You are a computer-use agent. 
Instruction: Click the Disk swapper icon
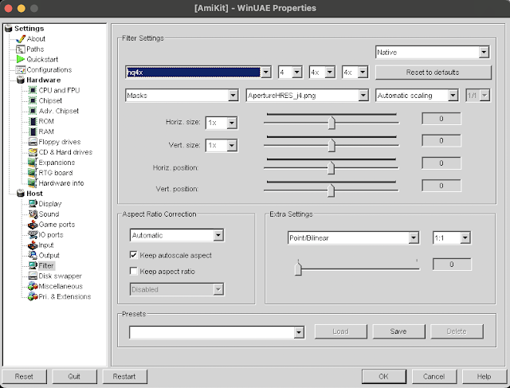click(33, 276)
